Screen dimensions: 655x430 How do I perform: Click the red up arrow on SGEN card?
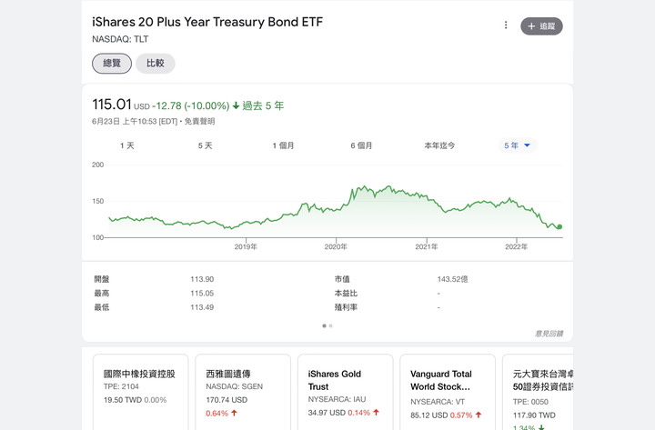pyautogui.click(x=234, y=413)
